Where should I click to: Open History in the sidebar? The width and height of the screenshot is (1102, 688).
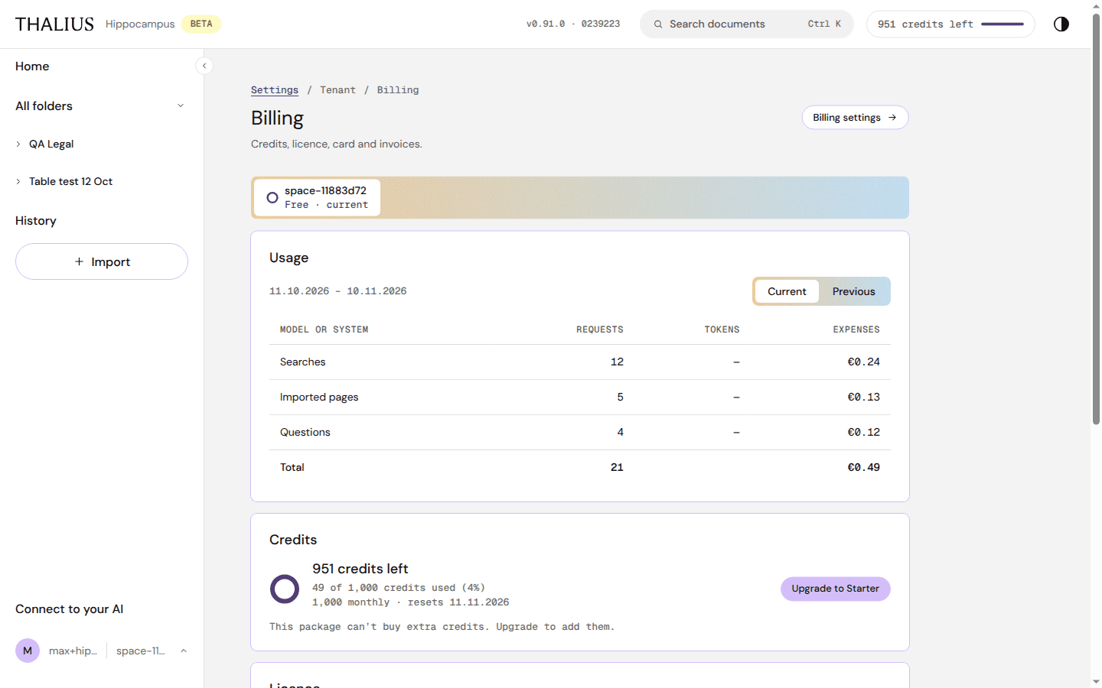pyautogui.click(x=36, y=220)
